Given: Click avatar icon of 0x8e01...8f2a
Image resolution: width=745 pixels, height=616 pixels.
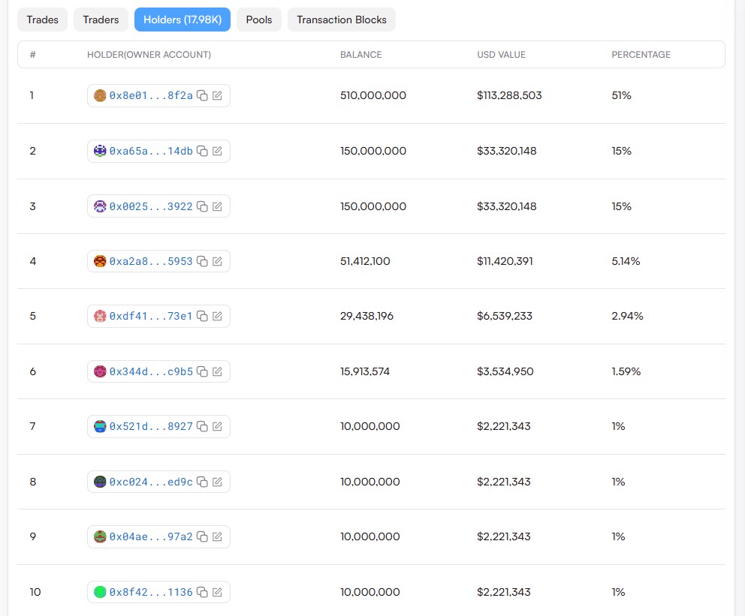Looking at the screenshot, I should pyautogui.click(x=100, y=95).
